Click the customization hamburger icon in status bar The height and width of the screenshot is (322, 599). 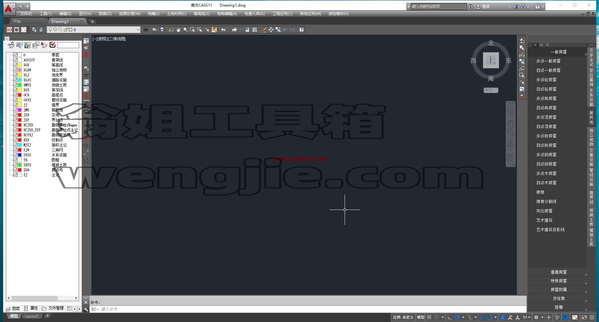[x=592, y=317]
